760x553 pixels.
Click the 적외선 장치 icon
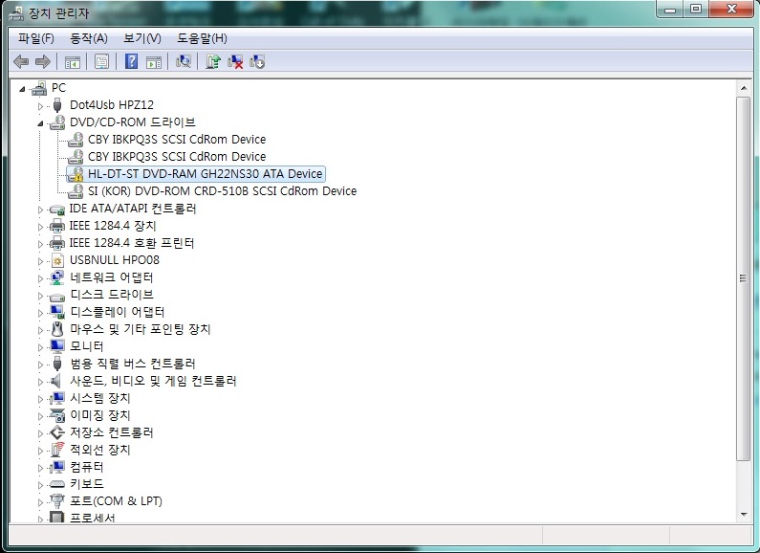point(57,450)
